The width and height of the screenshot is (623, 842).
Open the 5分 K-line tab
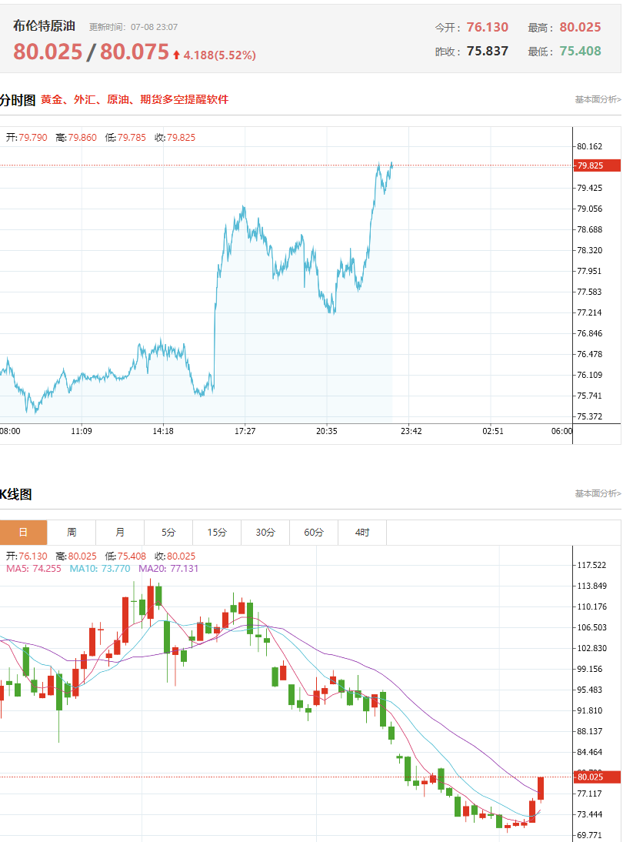tap(168, 532)
